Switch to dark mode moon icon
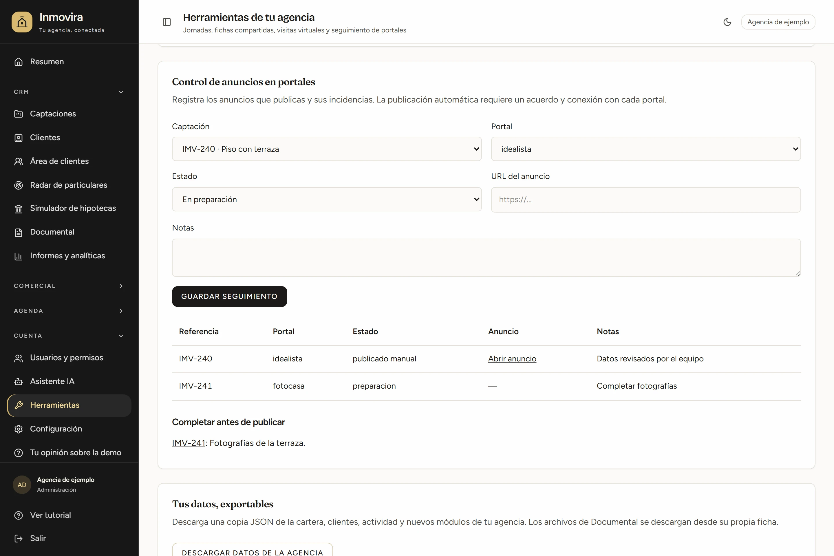This screenshot has width=834, height=556. click(727, 22)
